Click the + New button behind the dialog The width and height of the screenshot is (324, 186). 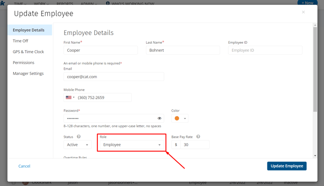308,3
